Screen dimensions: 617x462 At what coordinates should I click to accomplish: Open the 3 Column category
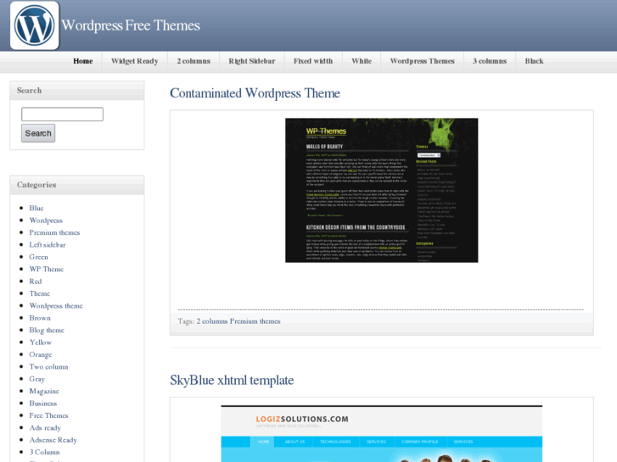click(44, 452)
